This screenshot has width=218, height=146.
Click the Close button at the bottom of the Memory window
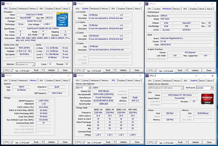[x=65, y=142]
